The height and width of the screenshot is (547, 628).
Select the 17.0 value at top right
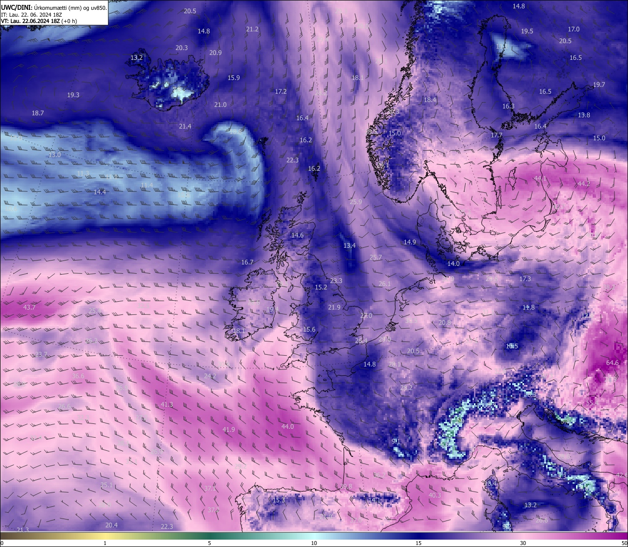574,29
